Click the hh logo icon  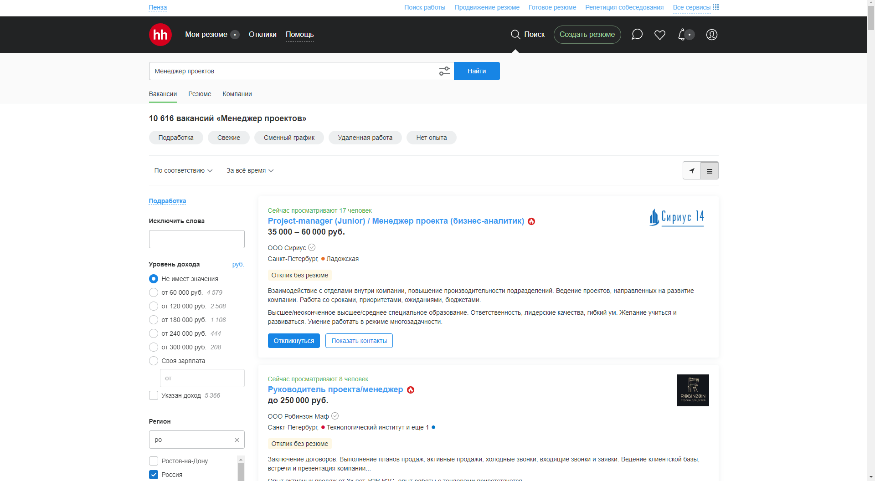[160, 35]
